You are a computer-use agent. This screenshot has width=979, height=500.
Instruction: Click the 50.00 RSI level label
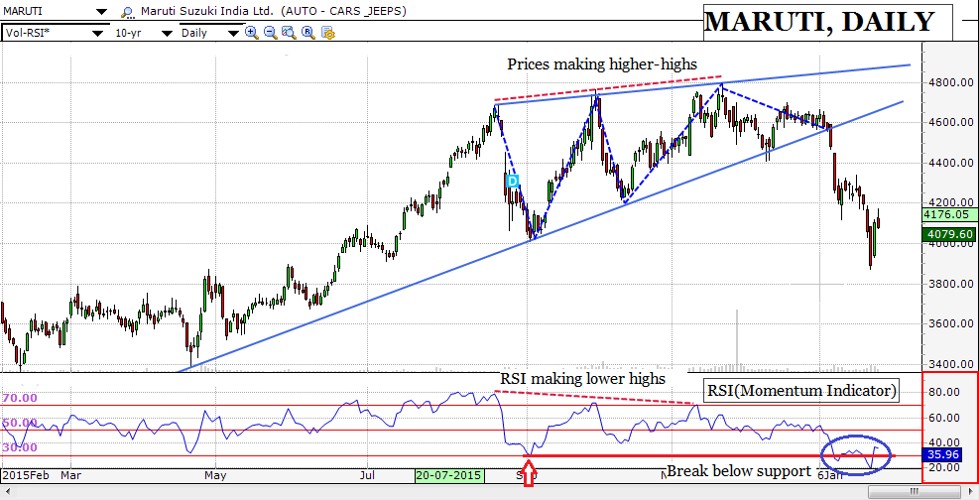click(x=20, y=423)
